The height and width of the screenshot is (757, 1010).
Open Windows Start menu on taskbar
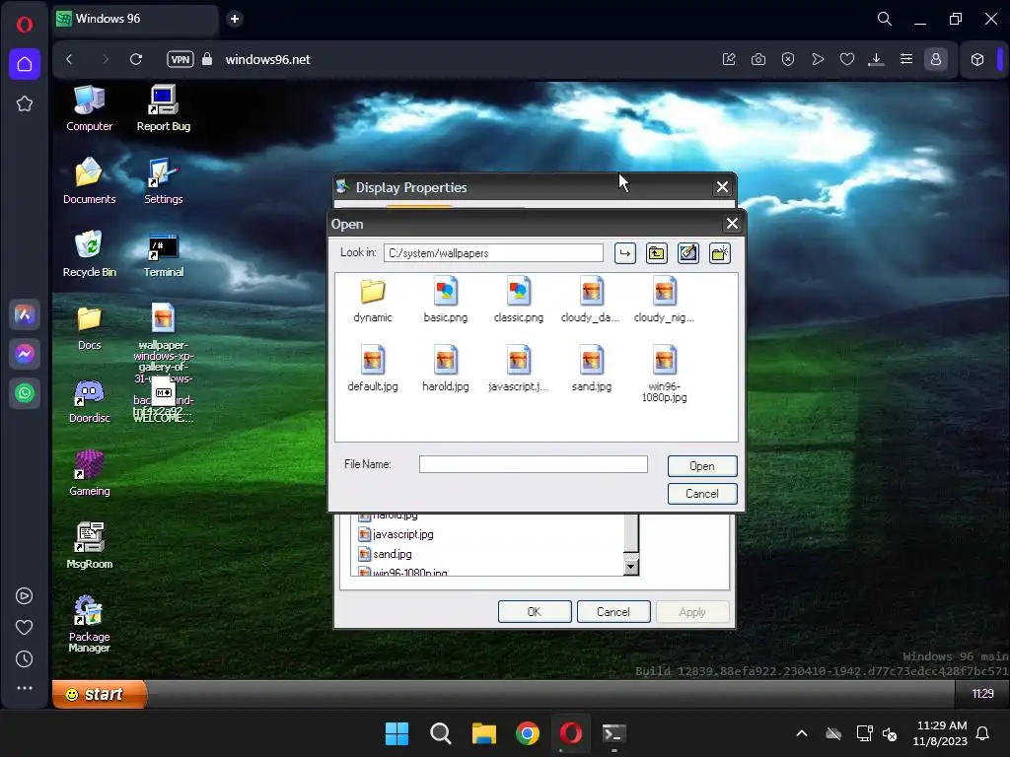point(397,733)
